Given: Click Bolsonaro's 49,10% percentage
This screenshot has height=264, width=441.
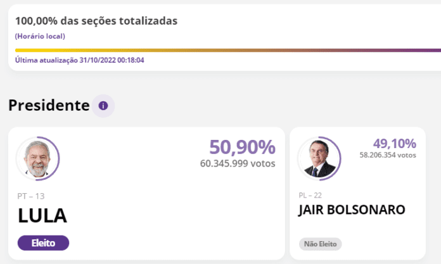Looking at the screenshot, I should click(x=395, y=144).
